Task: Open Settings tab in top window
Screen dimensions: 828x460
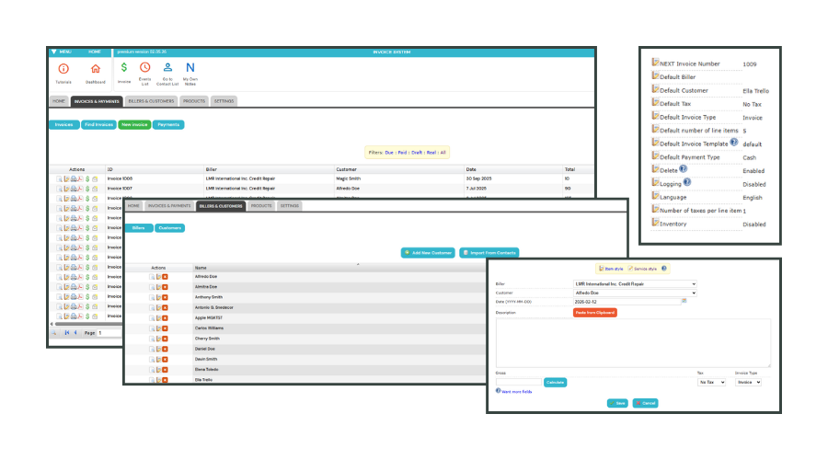Action: click(x=224, y=101)
